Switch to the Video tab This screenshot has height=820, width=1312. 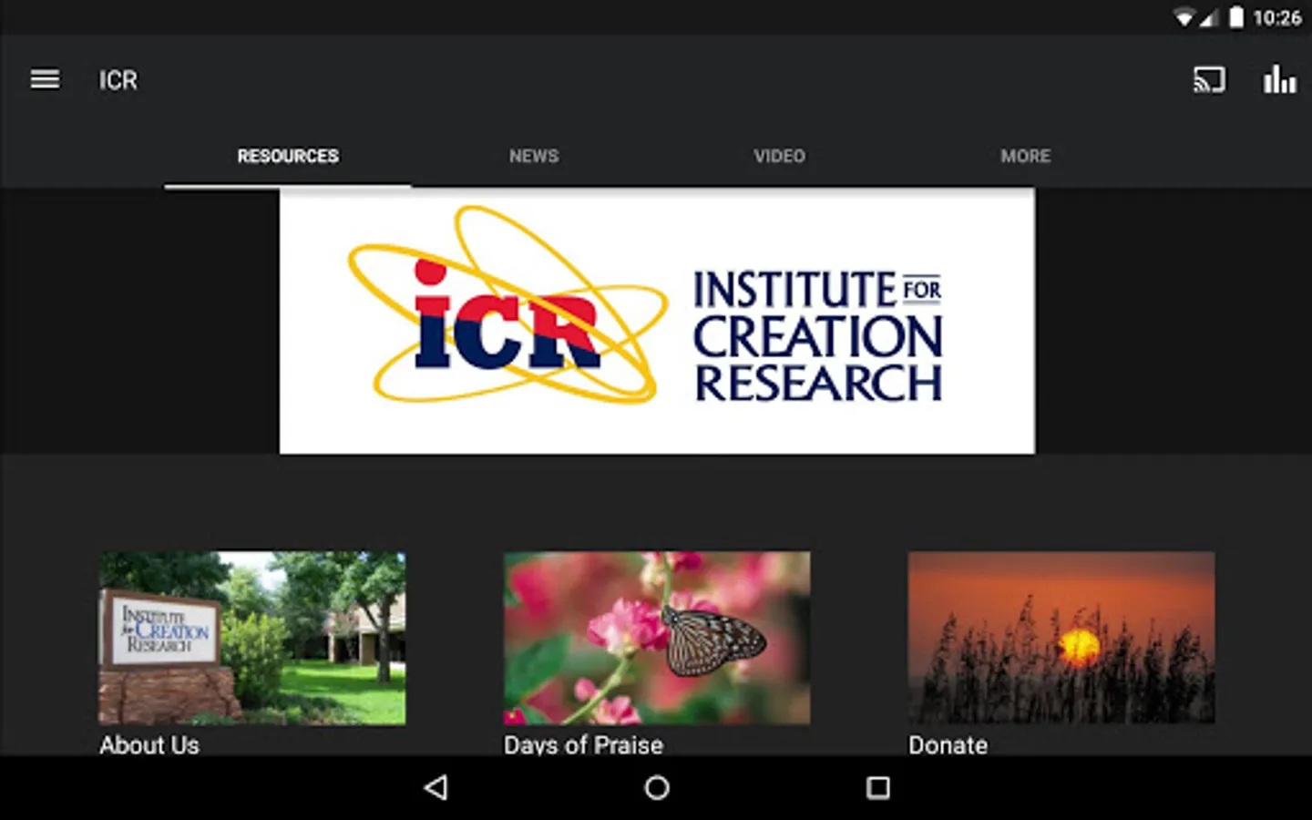[779, 156]
